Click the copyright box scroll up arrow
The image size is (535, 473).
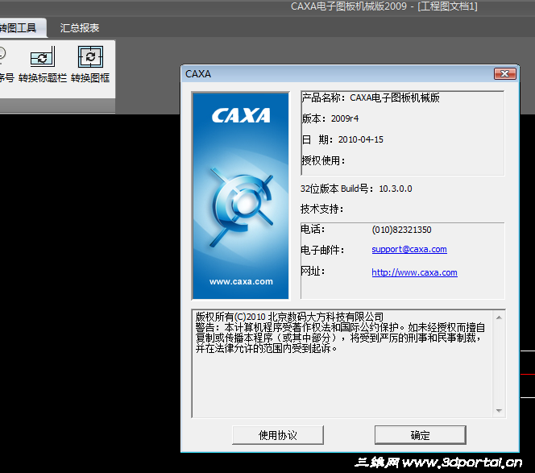[x=499, y=317]
